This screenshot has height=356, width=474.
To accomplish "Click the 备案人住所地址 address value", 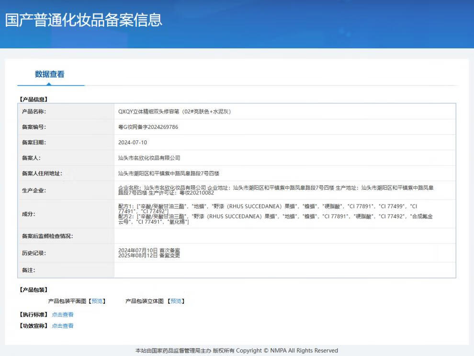I will (x=169, y=173).
